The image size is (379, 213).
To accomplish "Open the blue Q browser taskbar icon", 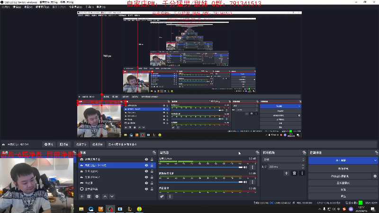I will tap(91, 209).
